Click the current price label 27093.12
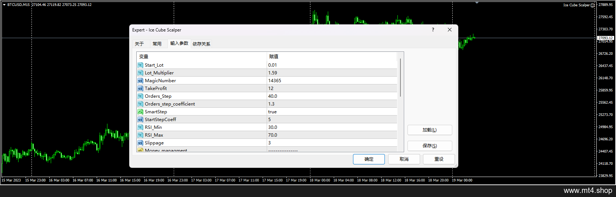Screen dimensions: 616x197 606,38
